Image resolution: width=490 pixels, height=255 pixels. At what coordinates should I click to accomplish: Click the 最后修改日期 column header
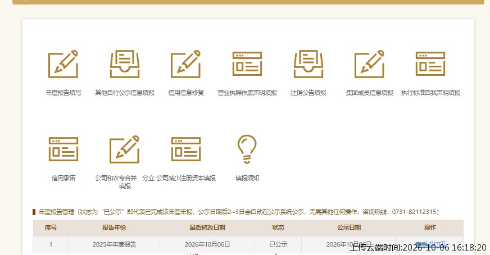pyautogui.click(x=207, y=227)
